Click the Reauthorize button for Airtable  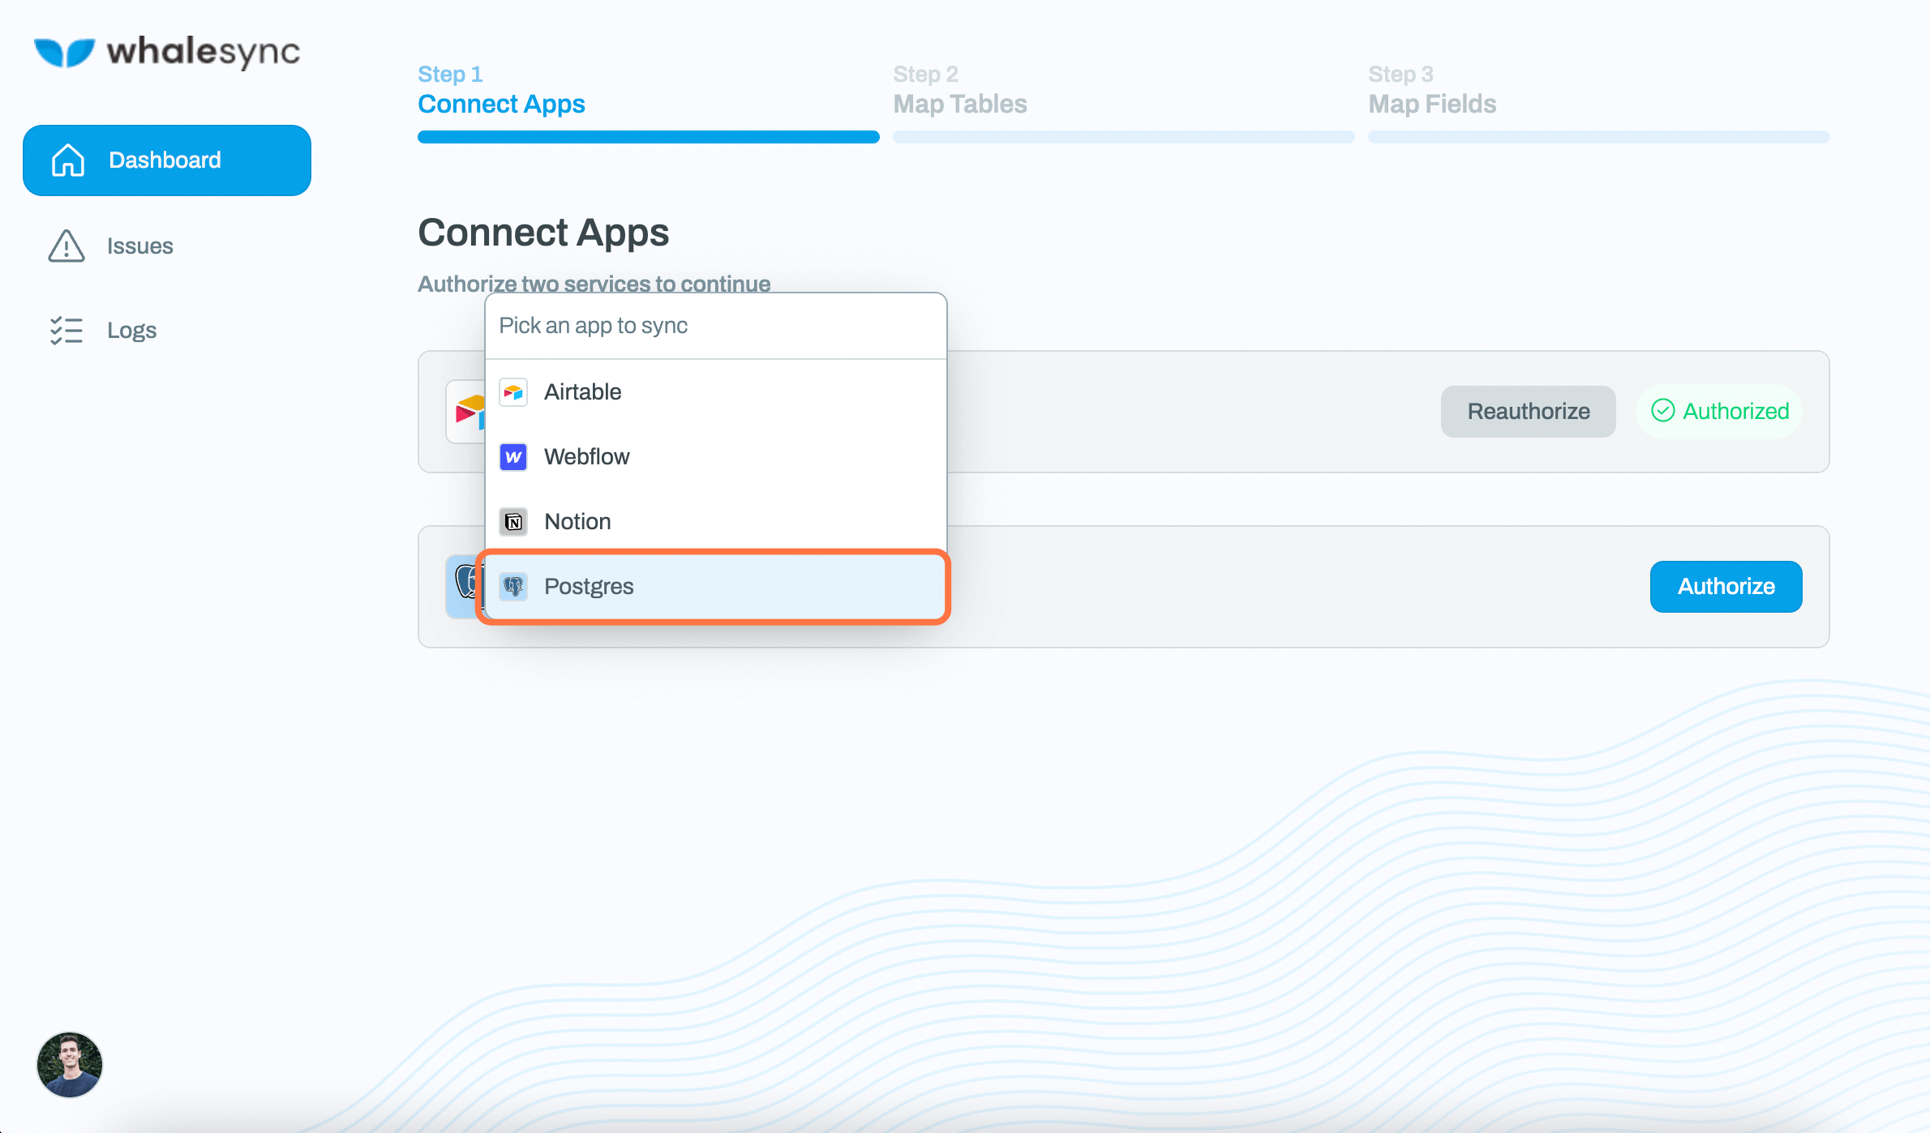pos(1528,411)
